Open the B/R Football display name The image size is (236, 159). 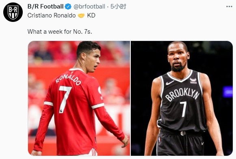[45, 6]
